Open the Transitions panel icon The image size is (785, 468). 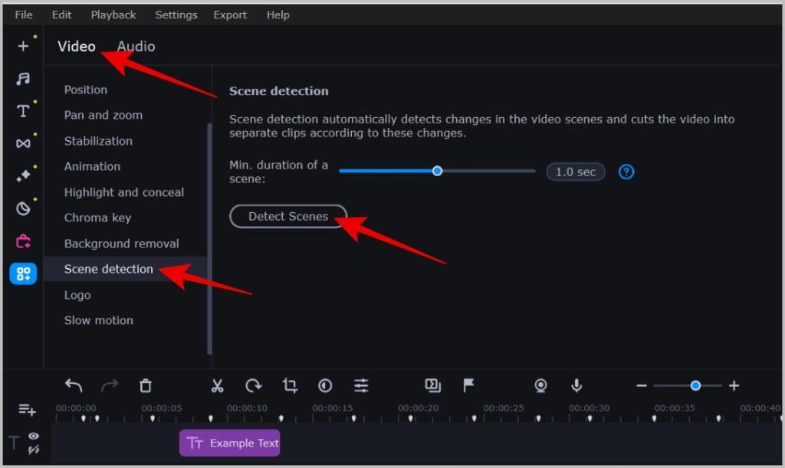click(23, 143)
